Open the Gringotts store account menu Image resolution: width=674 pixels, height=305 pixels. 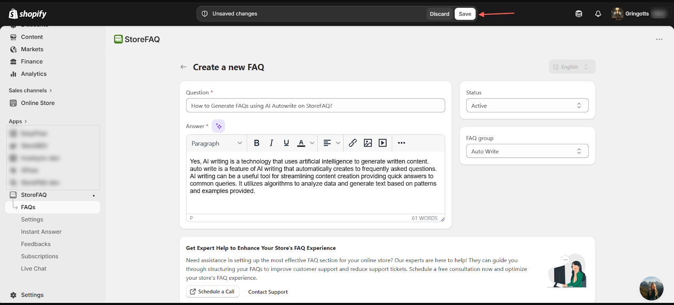(x=639, y=14)
